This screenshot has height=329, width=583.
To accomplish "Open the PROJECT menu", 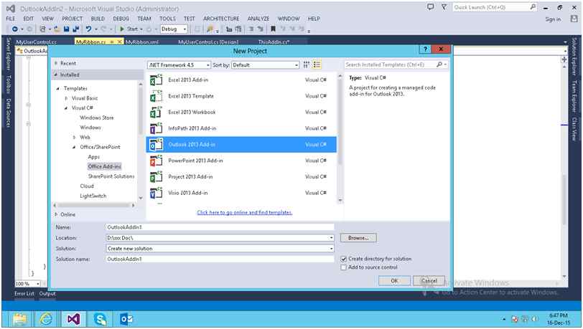I will coord(72,19).
